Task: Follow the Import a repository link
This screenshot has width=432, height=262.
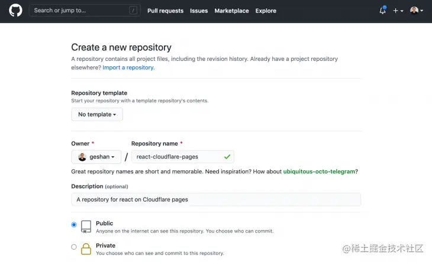Action: [x=128, y=67]
